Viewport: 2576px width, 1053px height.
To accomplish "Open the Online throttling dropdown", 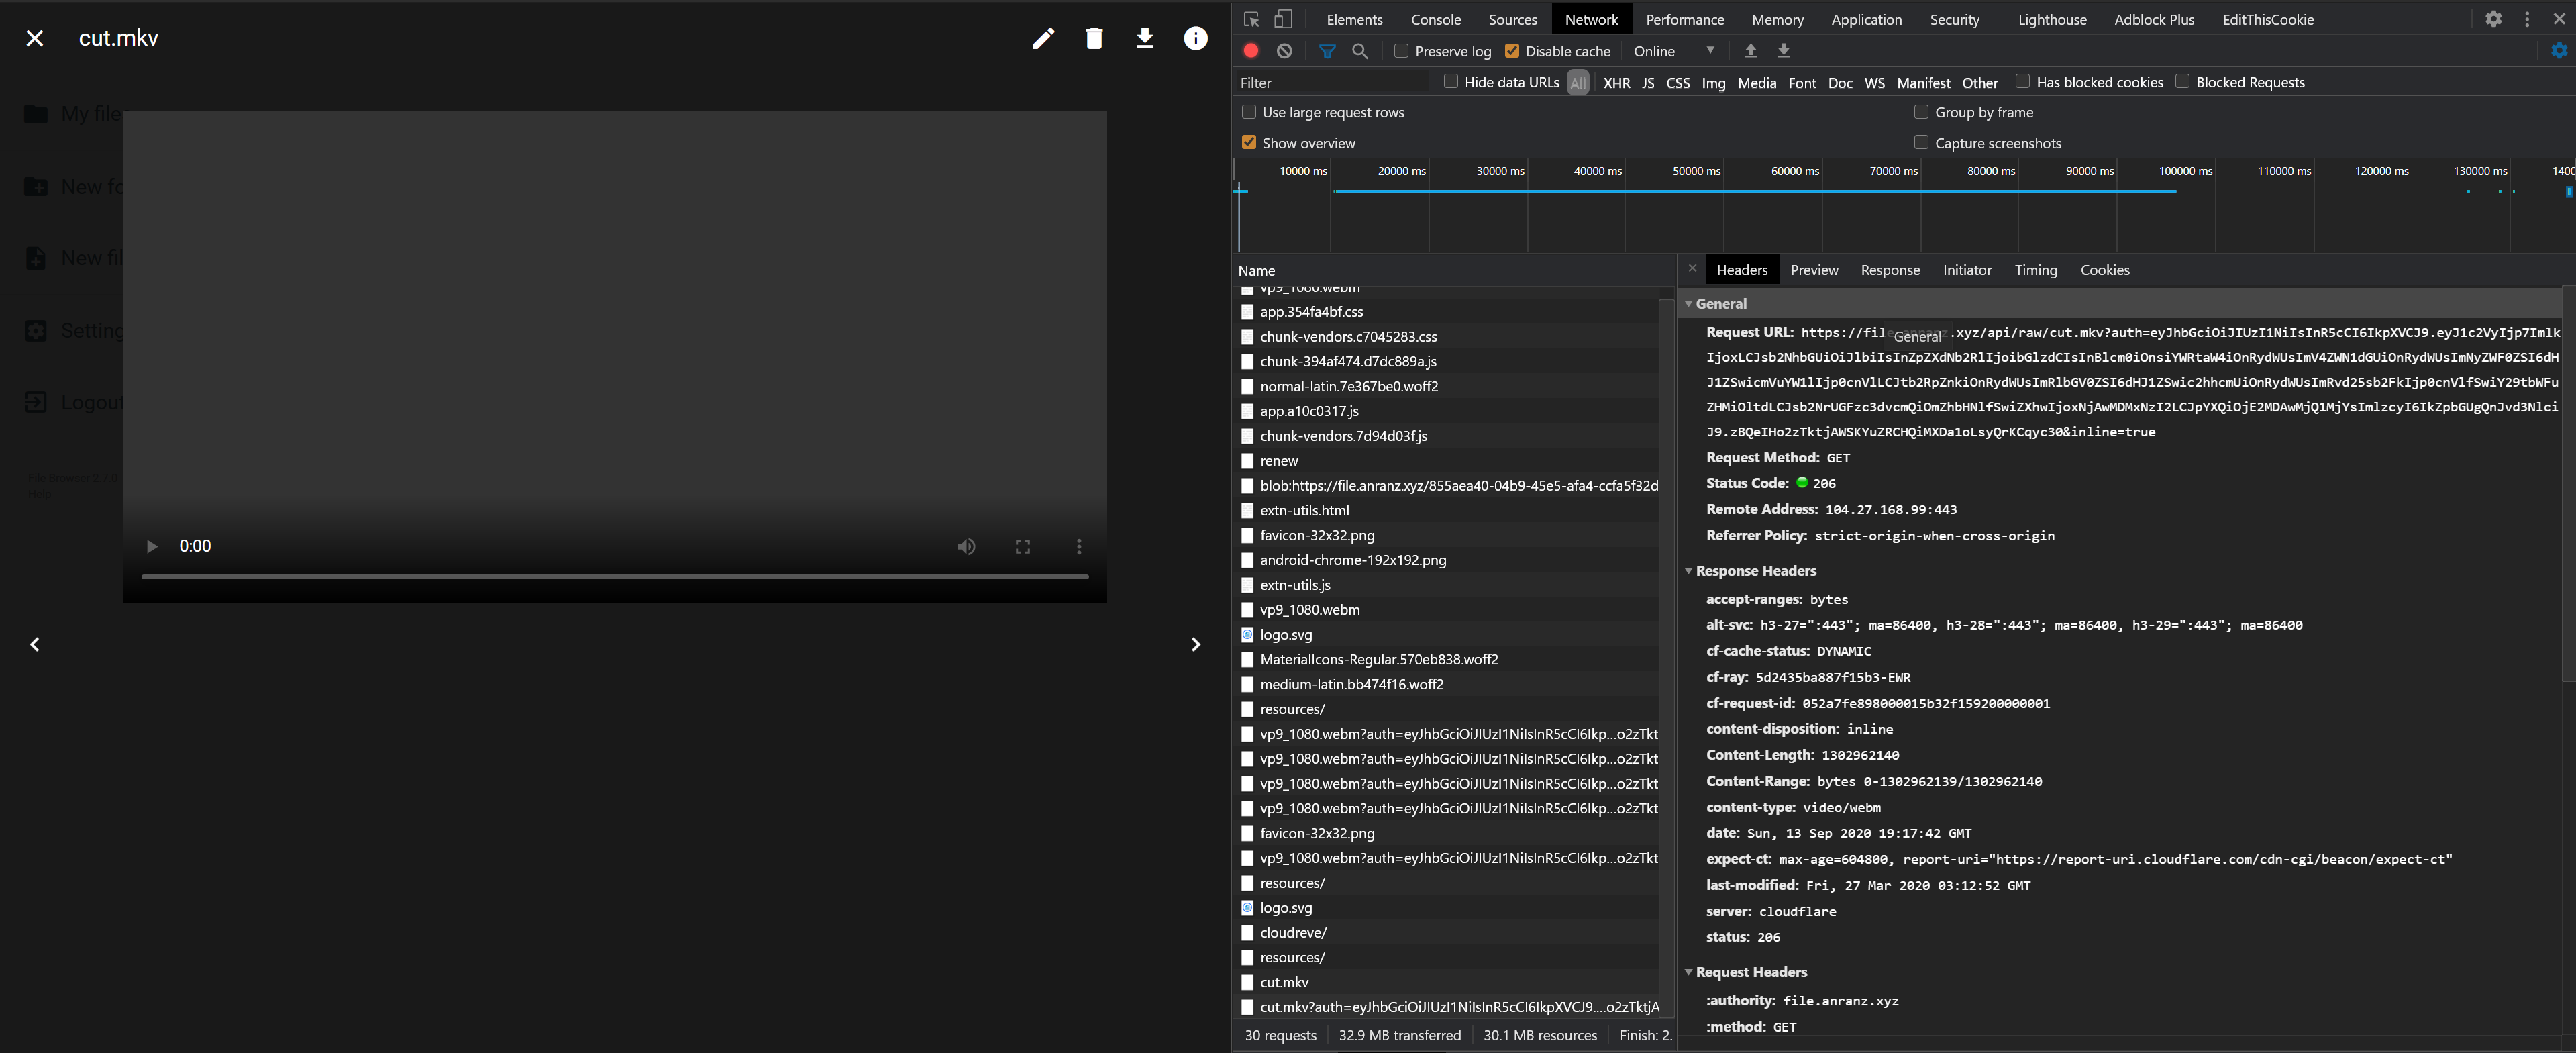I will 1673,51.
